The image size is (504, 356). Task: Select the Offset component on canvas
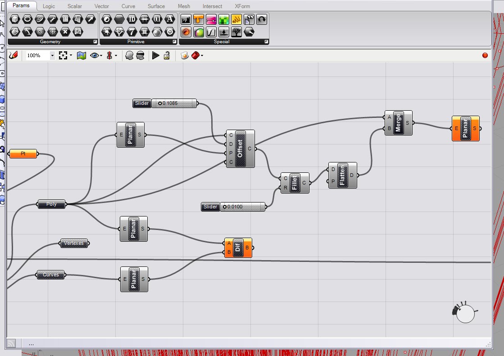point(240,149)
